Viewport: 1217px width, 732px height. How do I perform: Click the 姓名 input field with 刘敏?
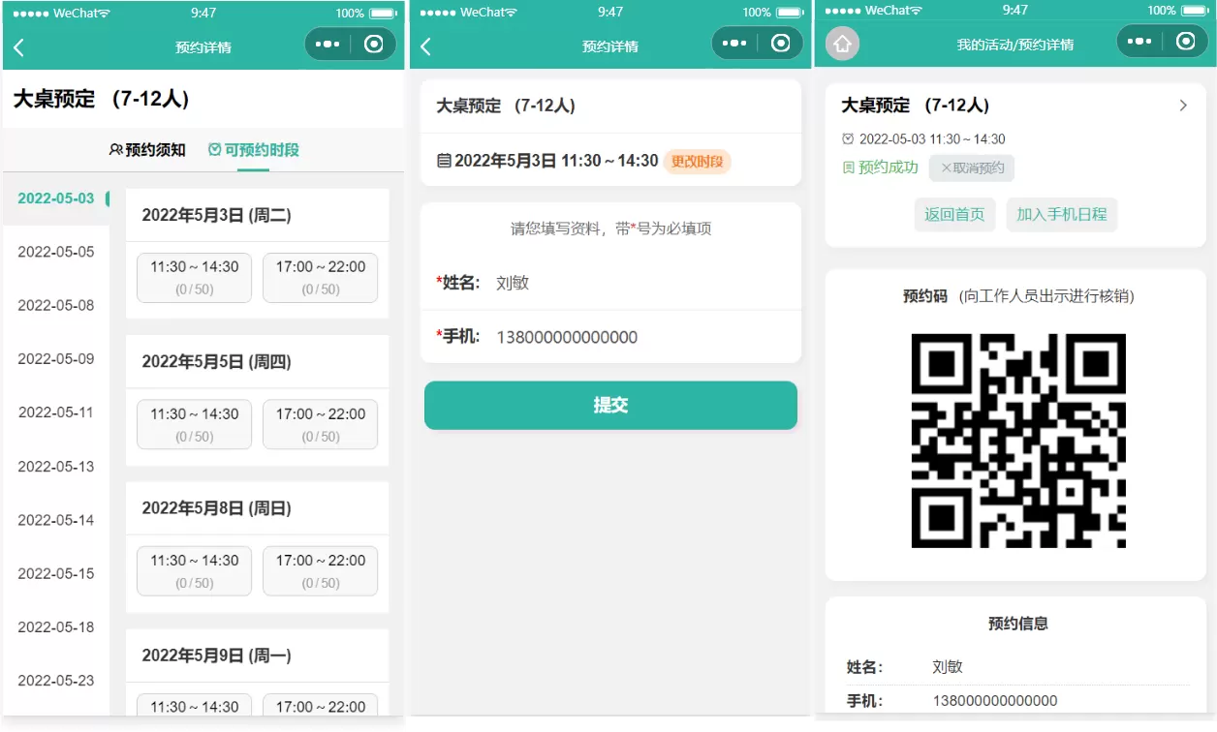pos(610,283)
